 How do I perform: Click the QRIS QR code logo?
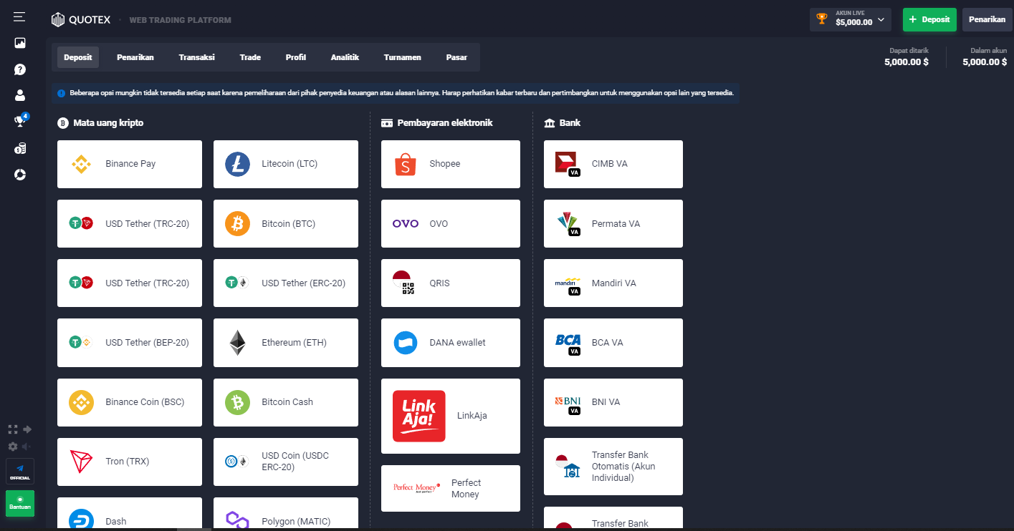tap(405, 283)
